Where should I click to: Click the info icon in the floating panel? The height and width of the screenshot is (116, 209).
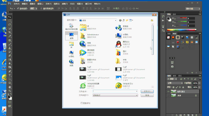172,66
